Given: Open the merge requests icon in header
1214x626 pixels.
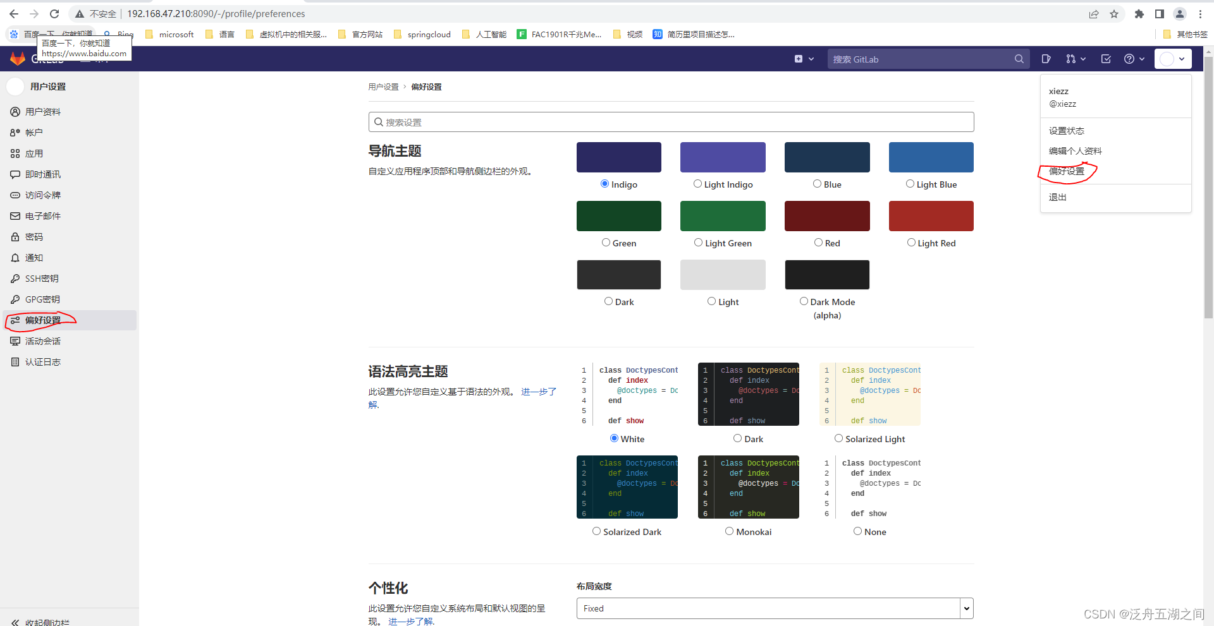Looking at the screenshot, I should [x=1071, y=59].
